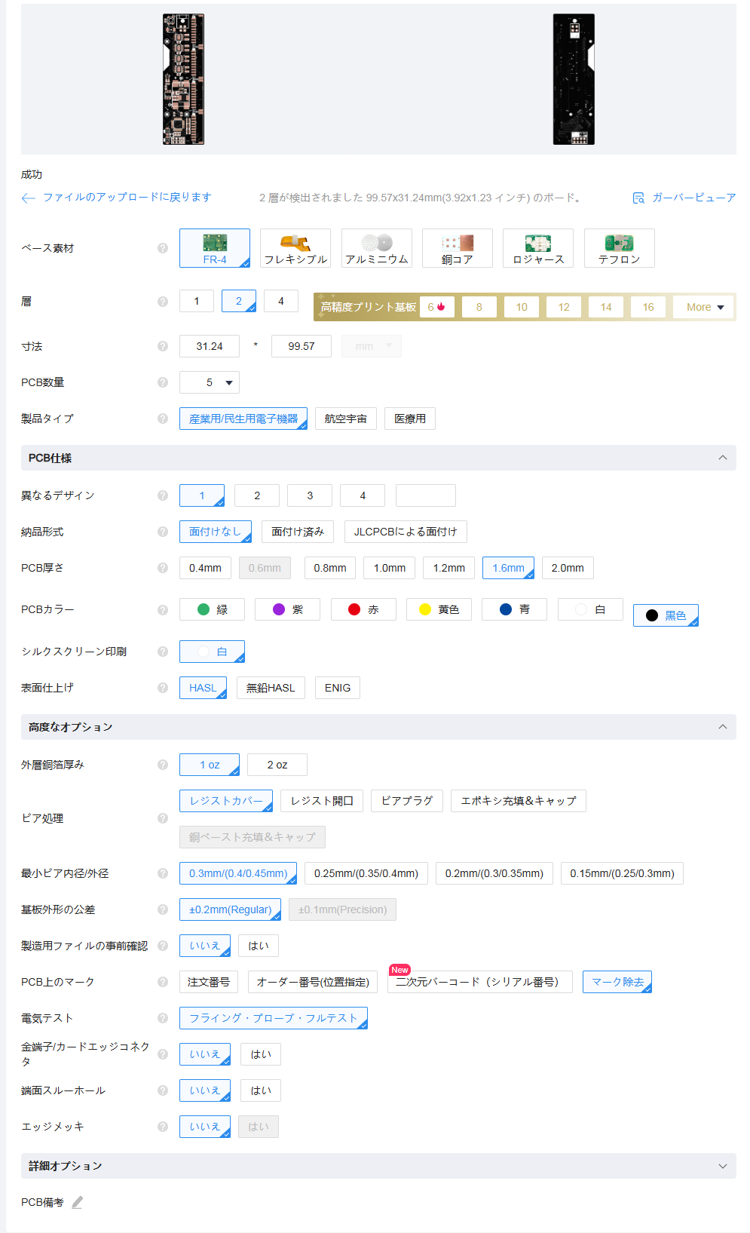Open the mm unit dropdown
Screen dimensions: 750x1233
[x=372, y=346]
